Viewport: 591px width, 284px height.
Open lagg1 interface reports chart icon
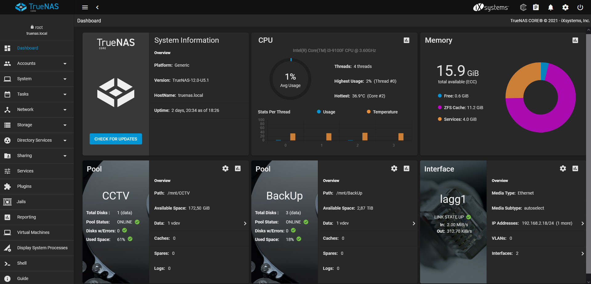point(575,168)
